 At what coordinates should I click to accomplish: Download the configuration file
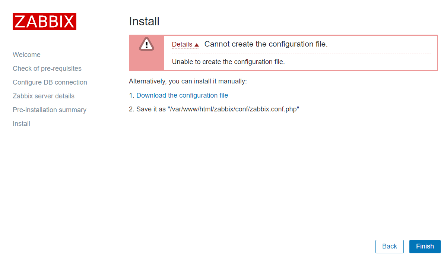(182, 95)
